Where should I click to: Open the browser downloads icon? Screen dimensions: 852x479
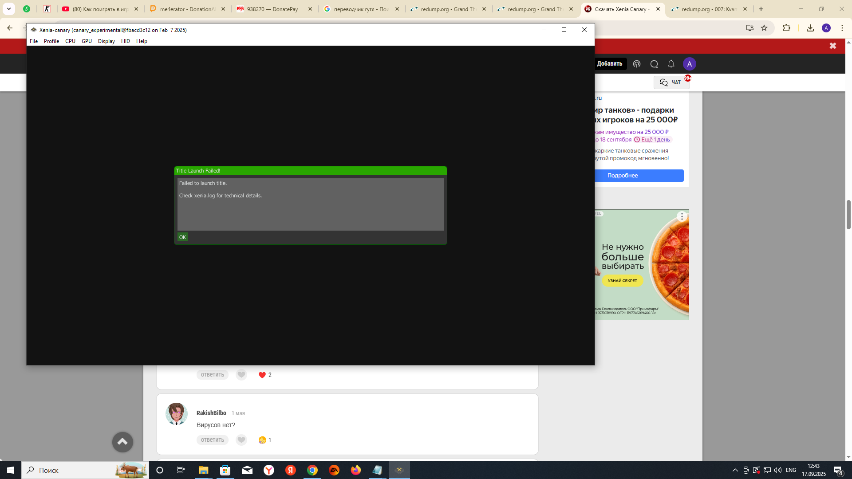point(810,28)
